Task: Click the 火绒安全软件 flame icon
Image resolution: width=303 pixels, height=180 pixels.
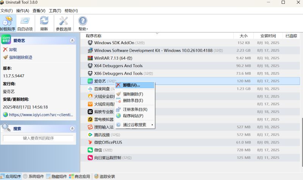Action: [90, 97]
